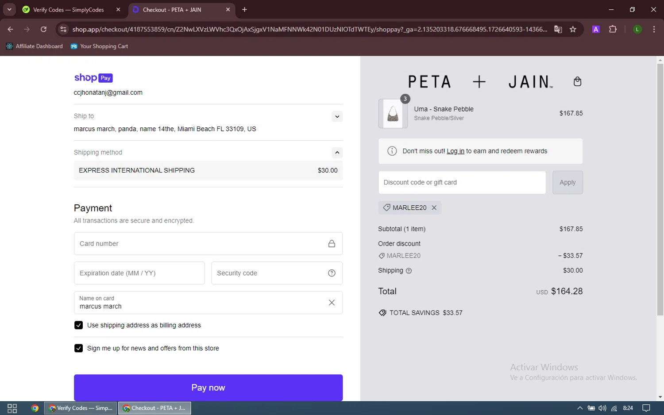Open Windows Task View button

pos(12,408)
